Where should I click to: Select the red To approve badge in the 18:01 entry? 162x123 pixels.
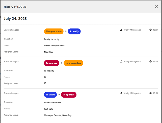click(69, 95)
